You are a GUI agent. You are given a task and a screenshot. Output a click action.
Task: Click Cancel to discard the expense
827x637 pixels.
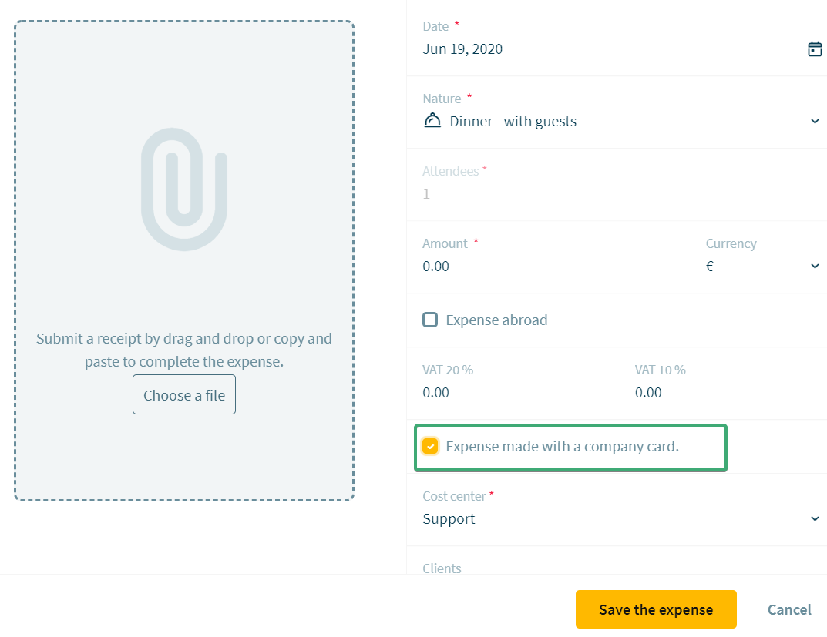tap(789, 609)
